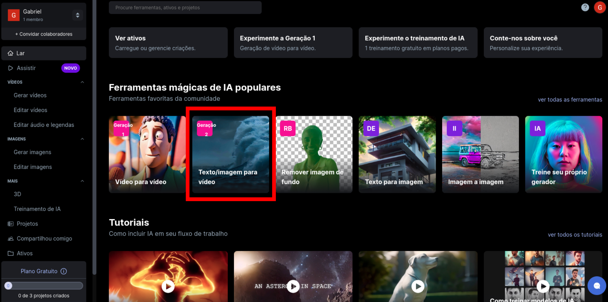The height and width of the screenshot is (302, 608).
Task: Open Texto/imagem para vídeo tool card
Action: click(231, 154)
